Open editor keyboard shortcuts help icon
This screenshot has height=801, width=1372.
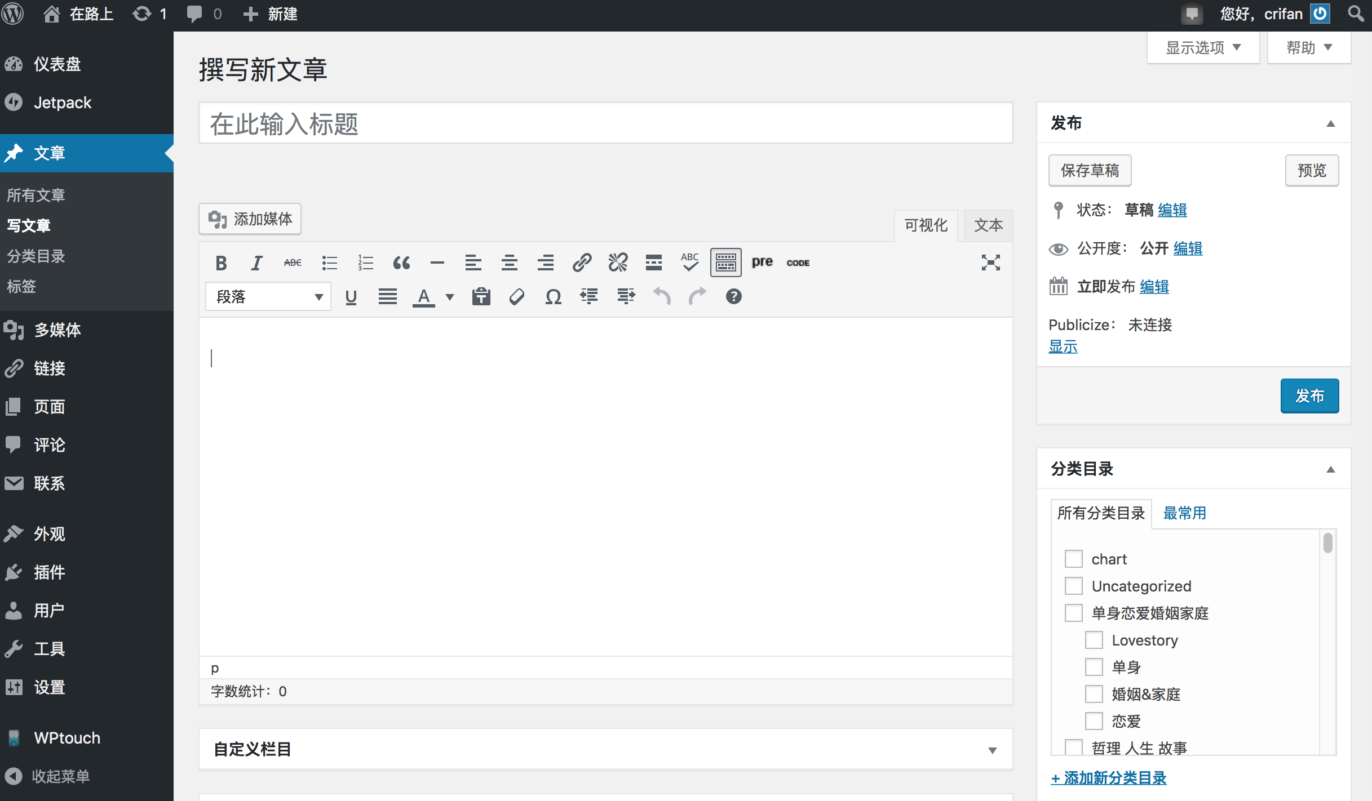733,296
